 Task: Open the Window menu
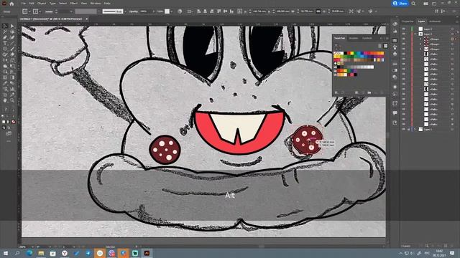click(x=96, y=4)
